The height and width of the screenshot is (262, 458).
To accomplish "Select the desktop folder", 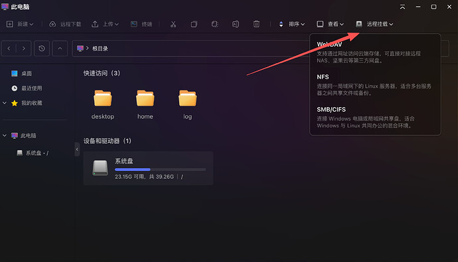I will point(102,105).
